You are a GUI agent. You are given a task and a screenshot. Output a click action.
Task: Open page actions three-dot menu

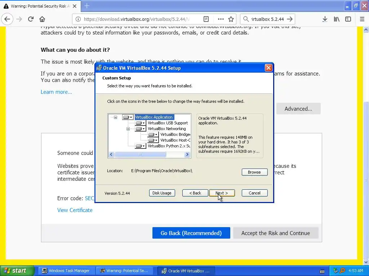click(221, 19)
